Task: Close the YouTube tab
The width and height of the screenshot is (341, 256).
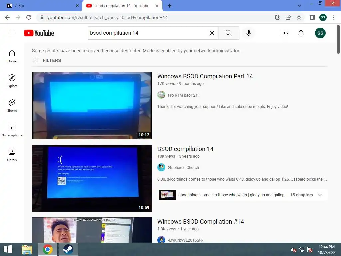Action: point(157,6)
